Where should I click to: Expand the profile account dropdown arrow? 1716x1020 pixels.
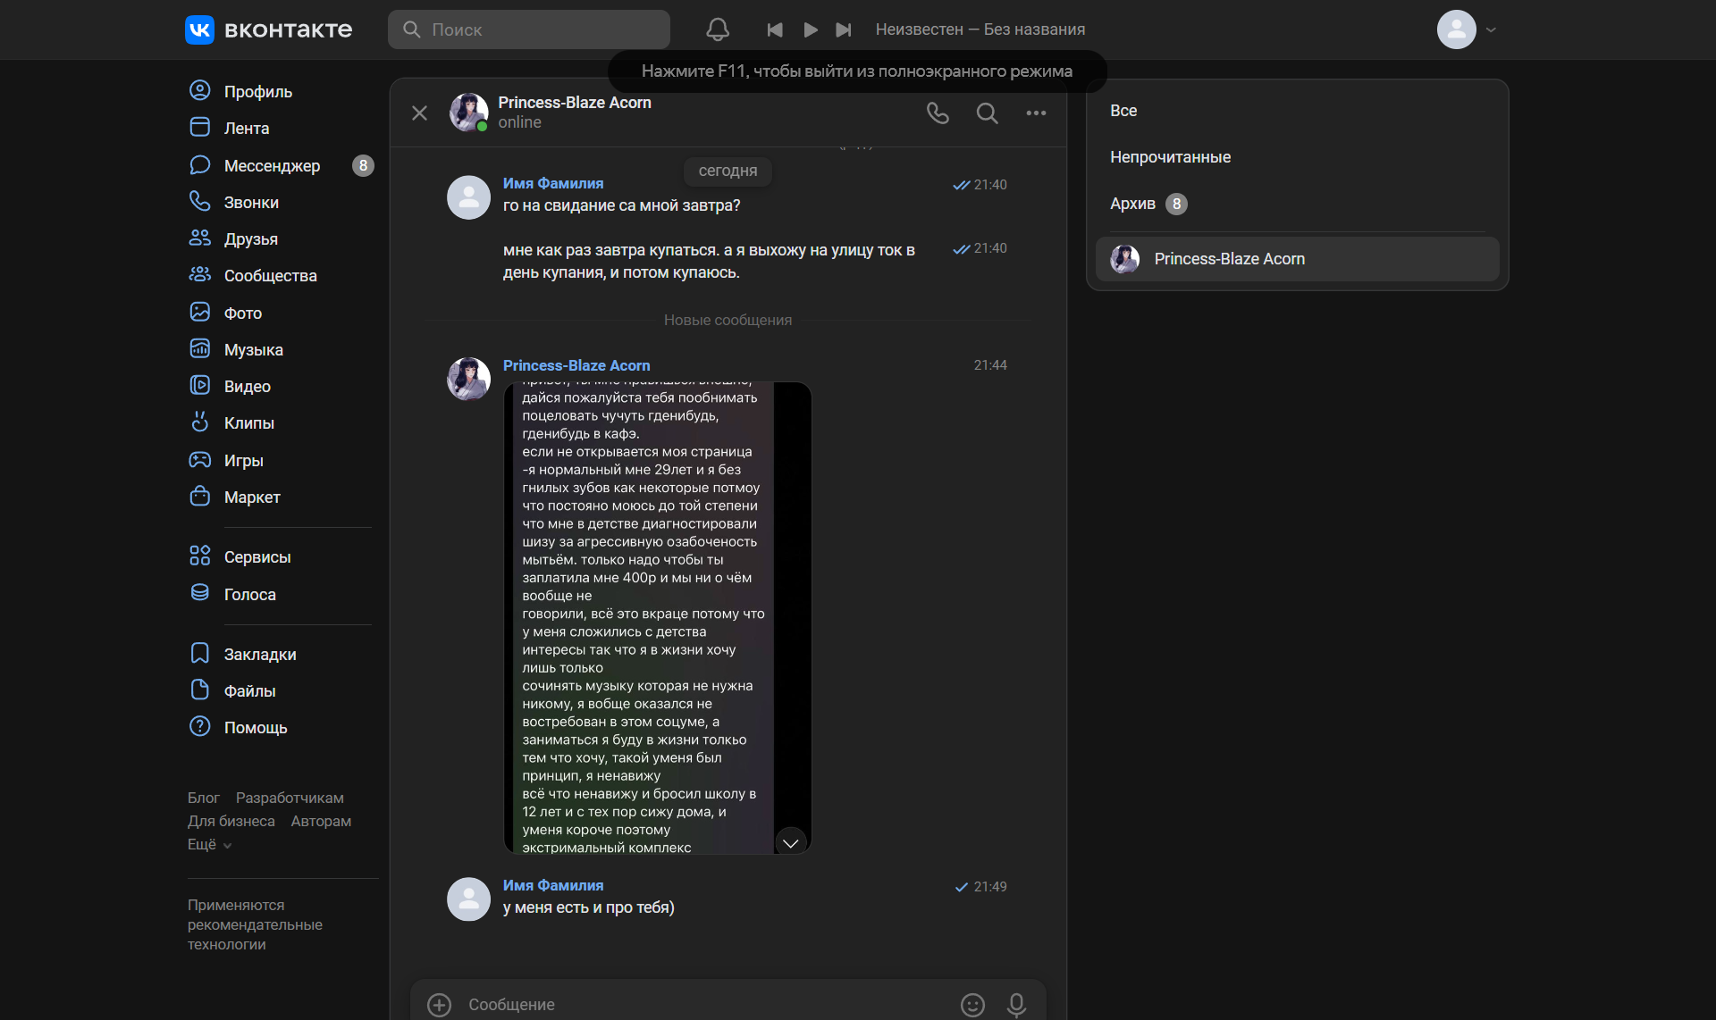click(x=1491, y=29)
